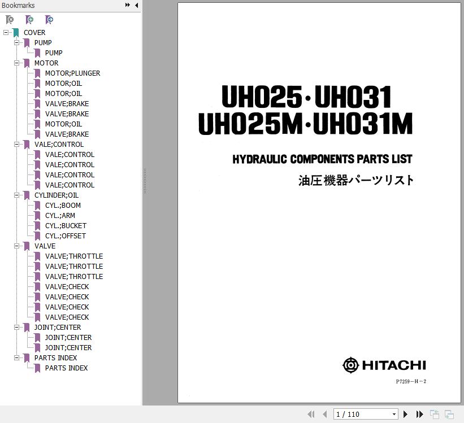The image size is (464, 423).
Task: Open the CYL.;ARM bookmark
Action: point(60,216)
